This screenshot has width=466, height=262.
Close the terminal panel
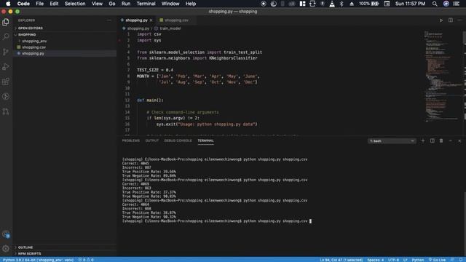459,140
